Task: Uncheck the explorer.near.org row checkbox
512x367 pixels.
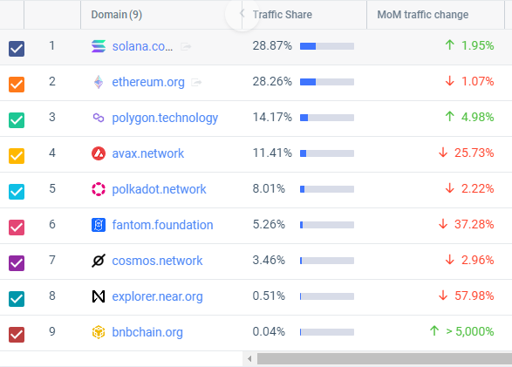Action: click(17, 299)
